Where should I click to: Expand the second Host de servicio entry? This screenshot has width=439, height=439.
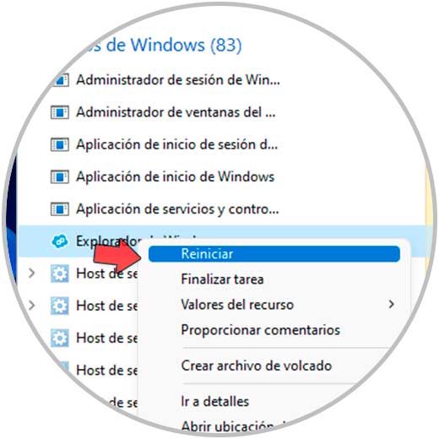[32, 306]
